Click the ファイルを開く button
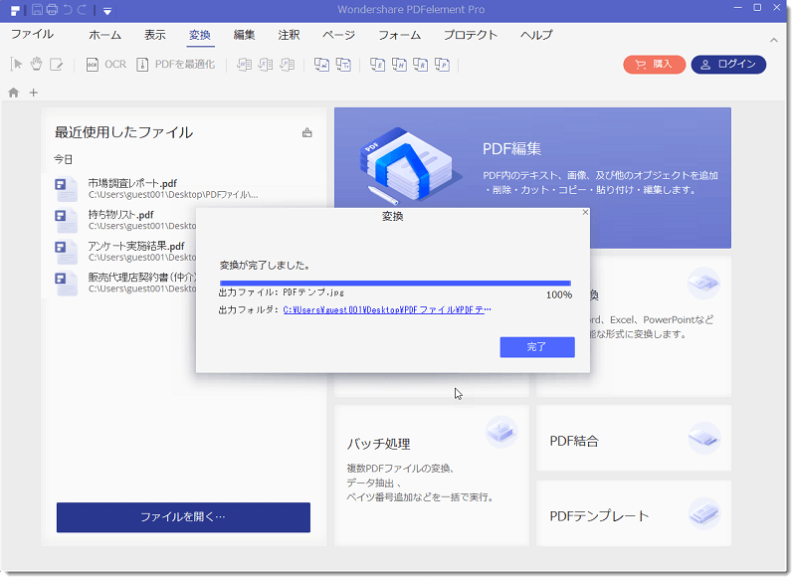 pyautogui.click(x=183, y=517)
